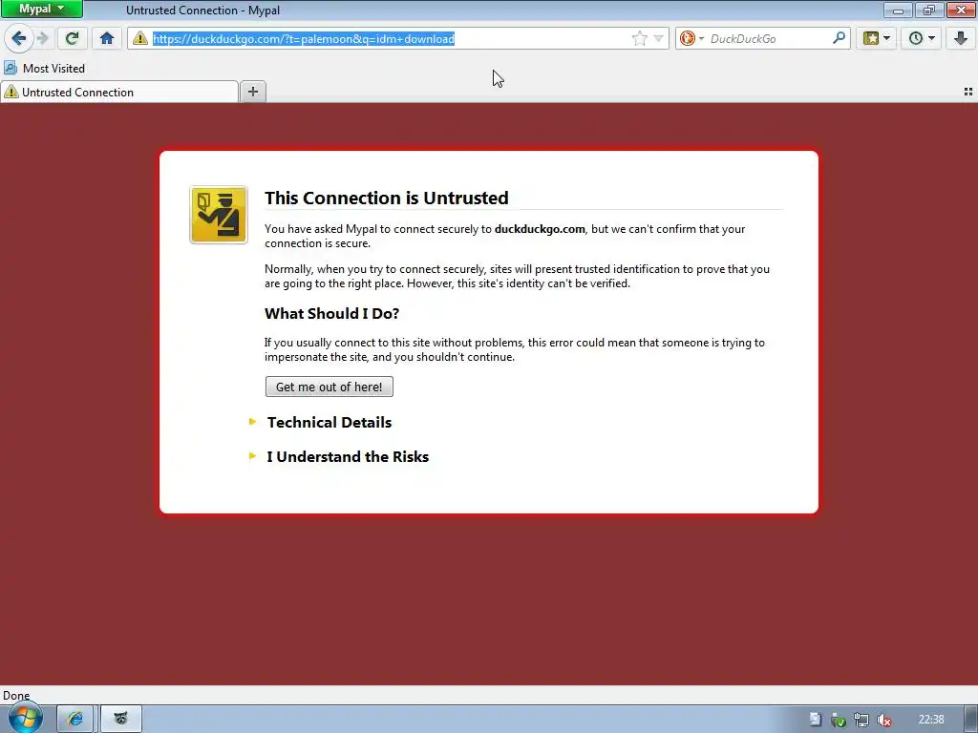Click the bold duckduckgo.com text
Screen dimensions: 978x733
(540, 229)
